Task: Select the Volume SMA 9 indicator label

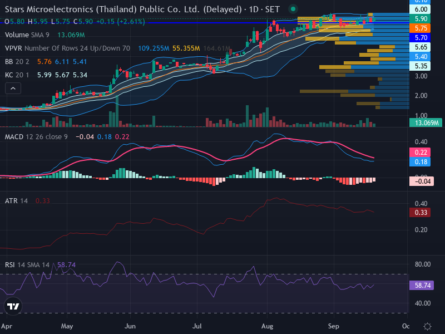Action: (x=27, y=35)
